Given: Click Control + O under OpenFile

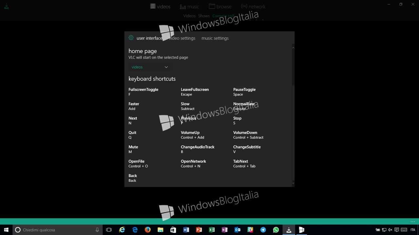Looking at the screenshot, I should (x=138, y=166).
